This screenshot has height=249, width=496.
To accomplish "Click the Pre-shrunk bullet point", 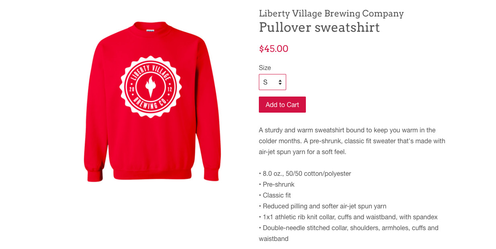I will 277,184.
